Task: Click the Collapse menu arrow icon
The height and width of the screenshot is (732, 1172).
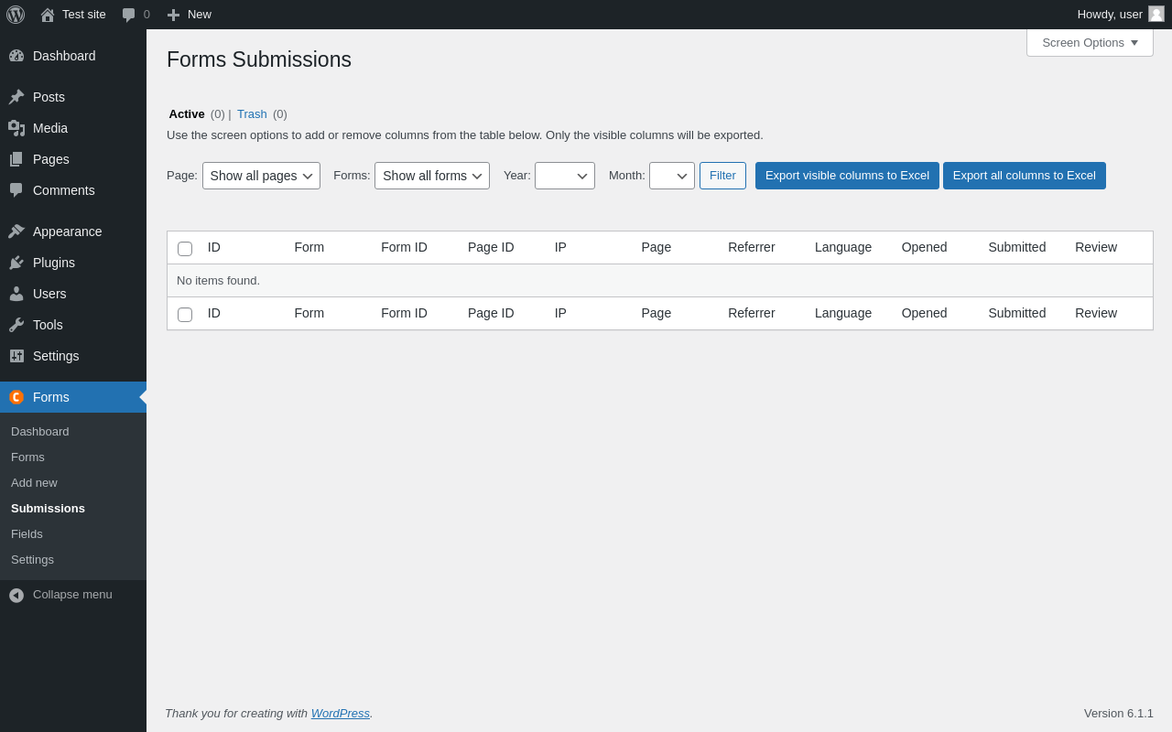Action: click(x=16, y=595)
